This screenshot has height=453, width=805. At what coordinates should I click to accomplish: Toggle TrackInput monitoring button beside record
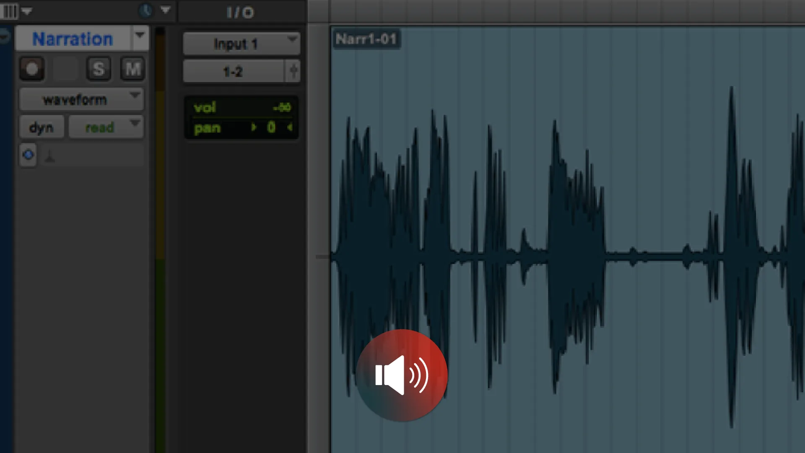coord(65,69)
